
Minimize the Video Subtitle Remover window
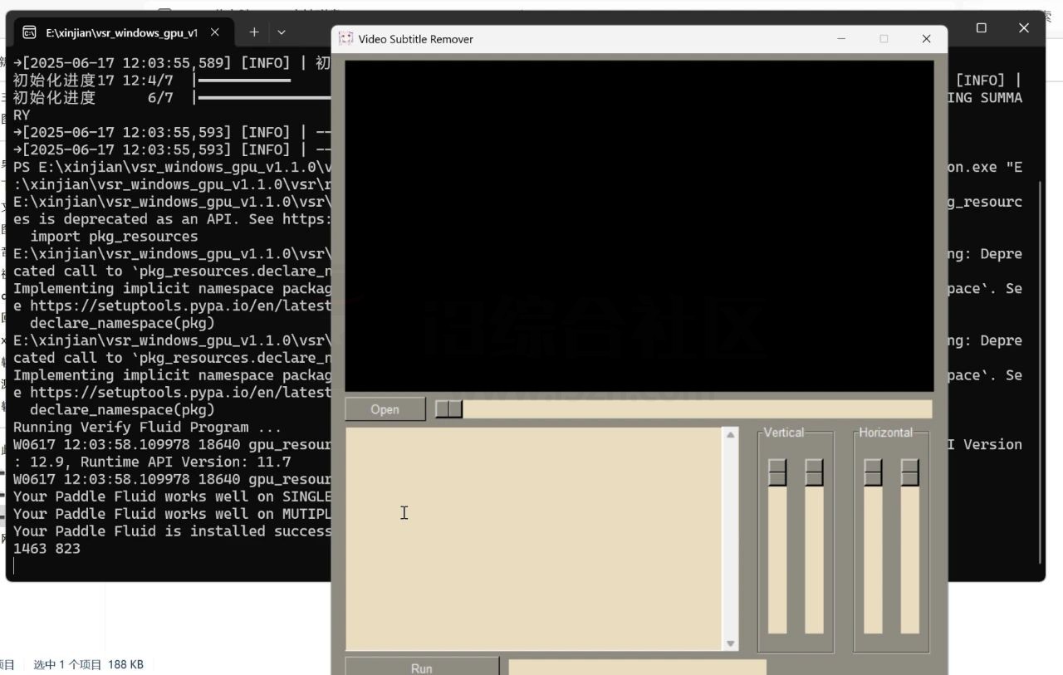click(841, 39)
